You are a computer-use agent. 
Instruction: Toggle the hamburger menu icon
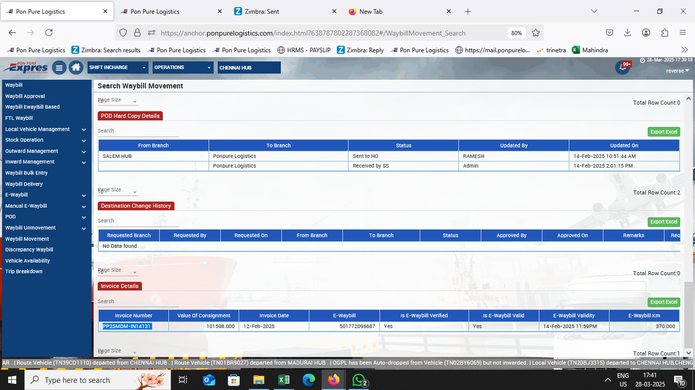tap(59, 68)
